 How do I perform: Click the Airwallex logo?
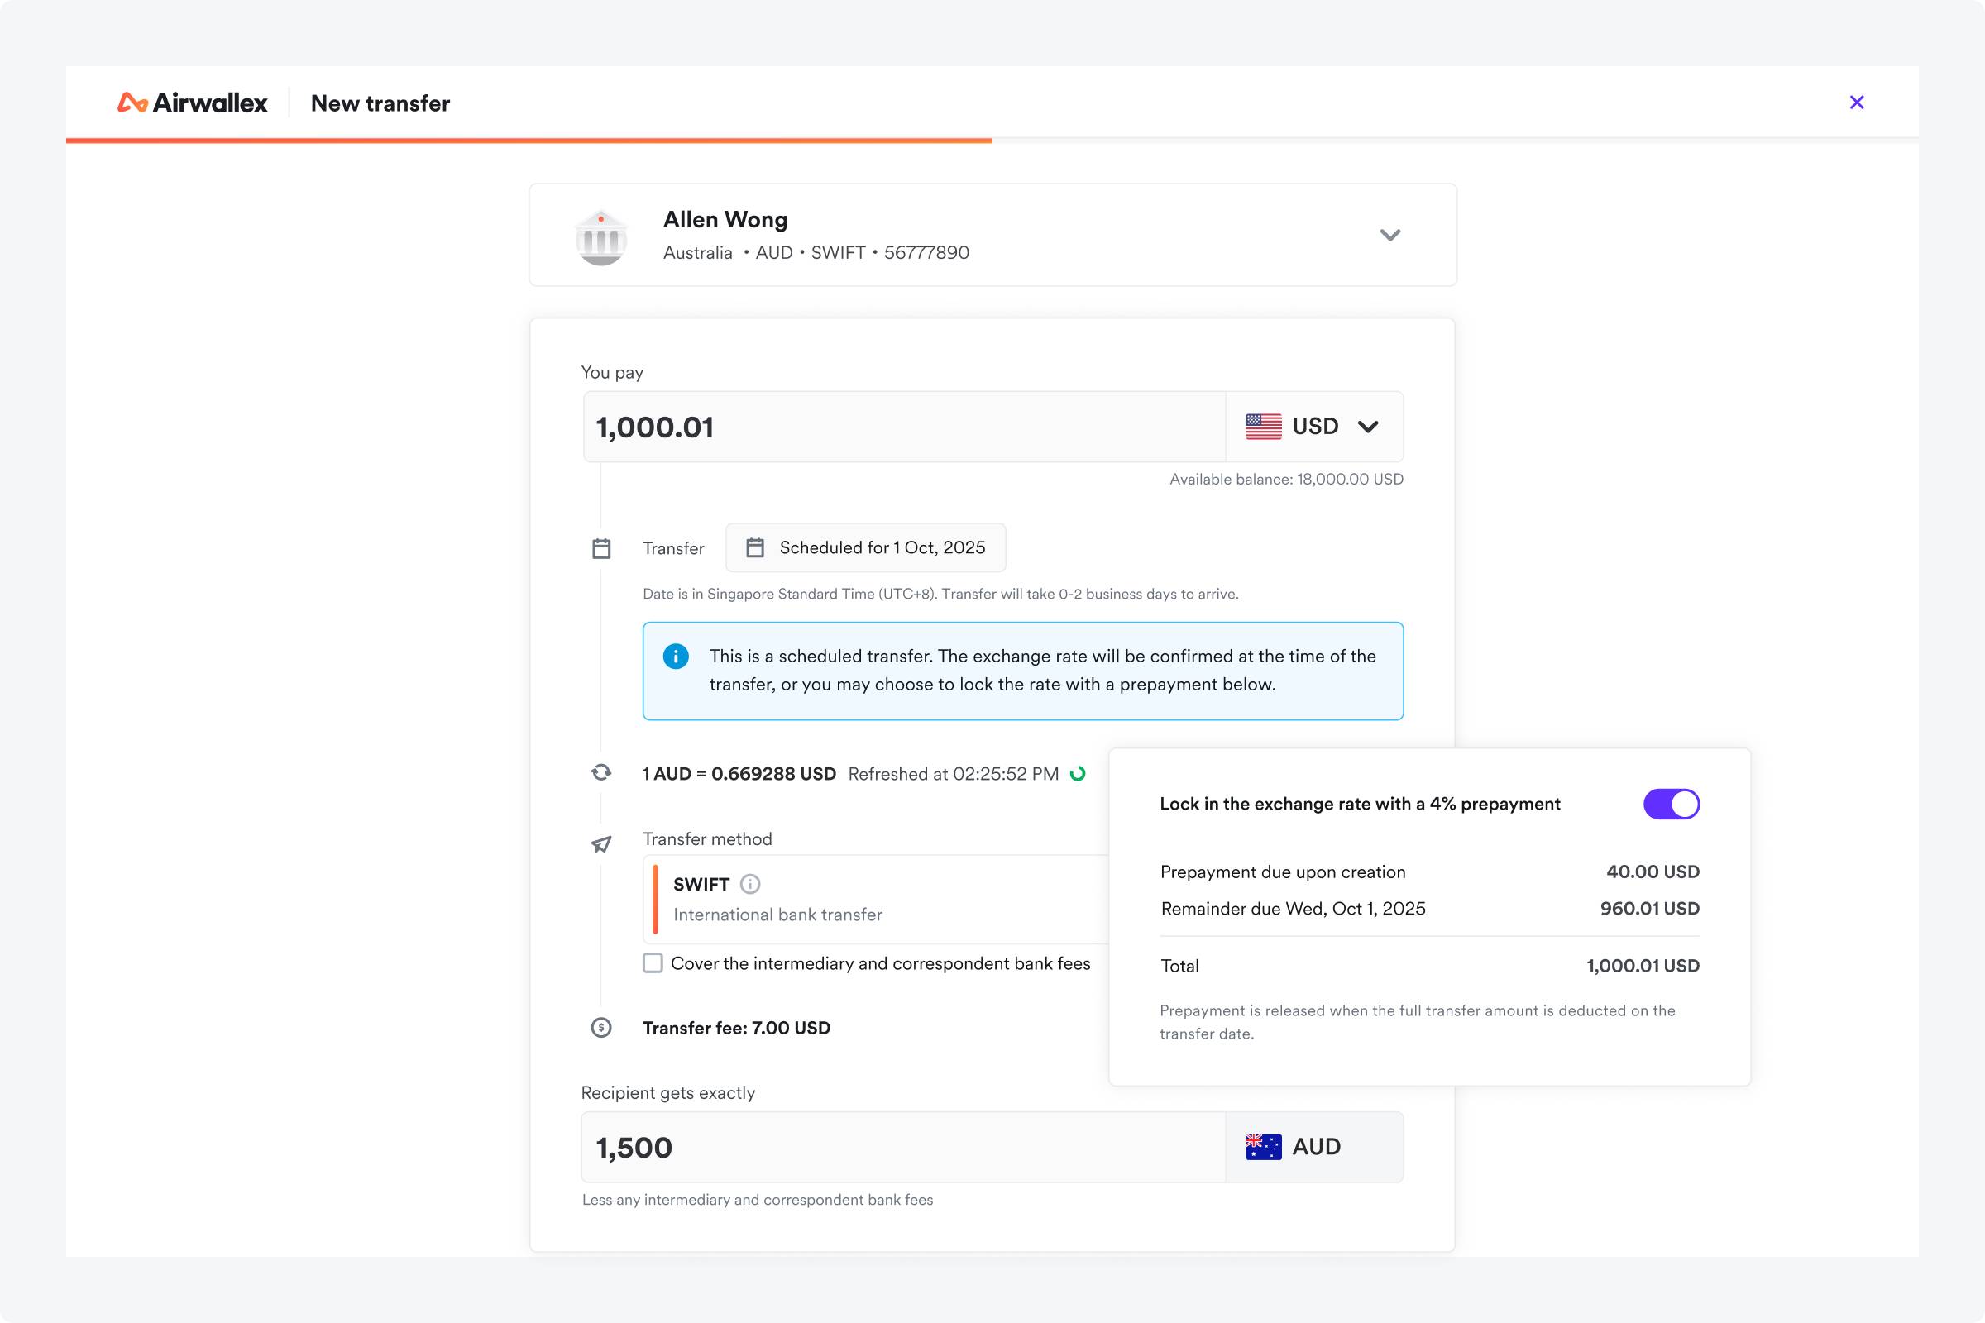[192, 103]
